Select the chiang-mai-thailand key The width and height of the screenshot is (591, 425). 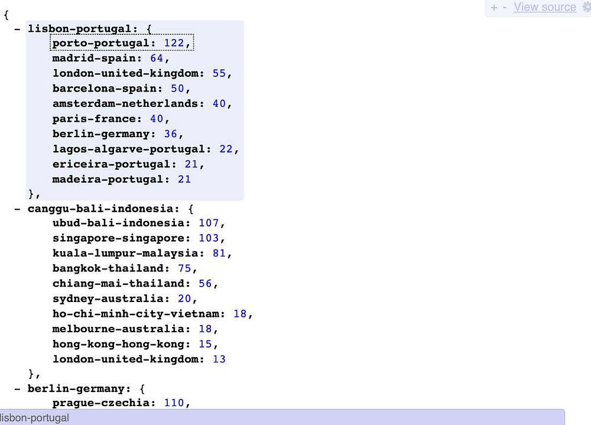coord(118,284)
